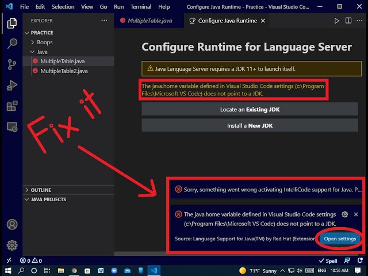Click Install a New JDK button

point(250,125)
